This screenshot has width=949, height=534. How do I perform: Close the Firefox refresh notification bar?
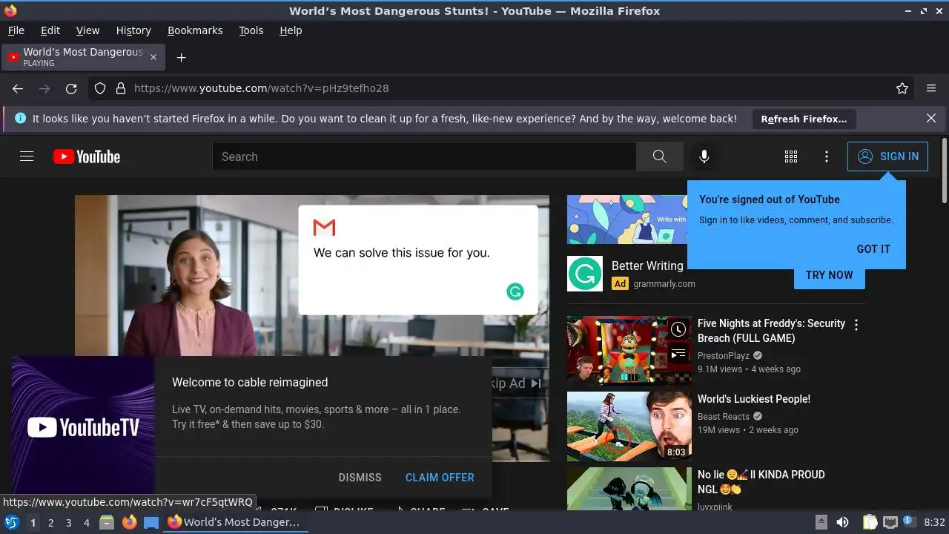coord(931,118)
